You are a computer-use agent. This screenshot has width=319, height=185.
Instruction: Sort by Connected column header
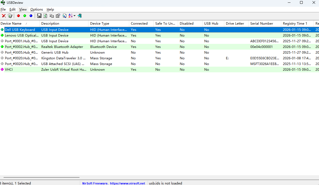tap(139, 24)
